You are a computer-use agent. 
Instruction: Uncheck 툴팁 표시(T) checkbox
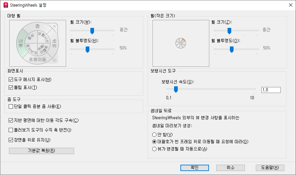(x=11, y=88)
